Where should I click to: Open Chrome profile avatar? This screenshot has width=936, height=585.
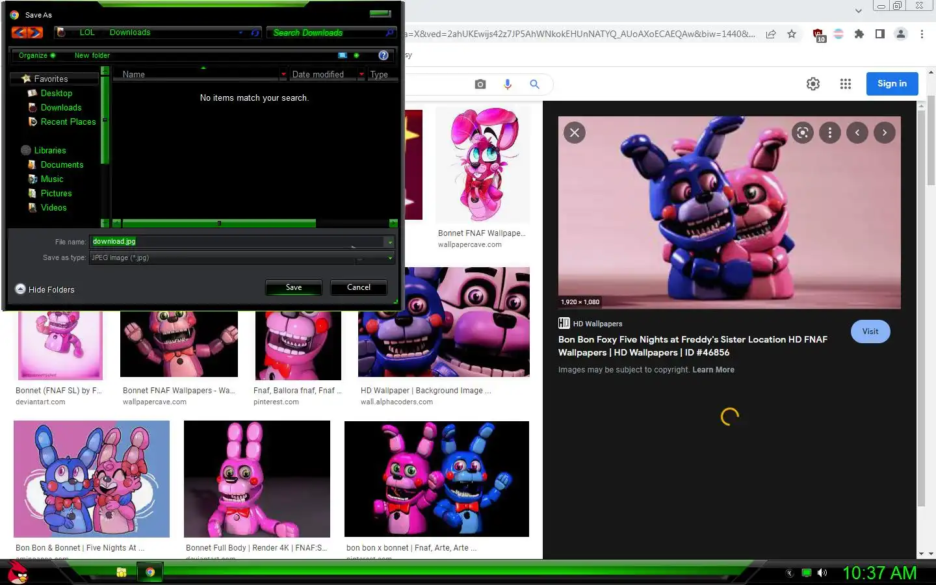tap(901, 34)
